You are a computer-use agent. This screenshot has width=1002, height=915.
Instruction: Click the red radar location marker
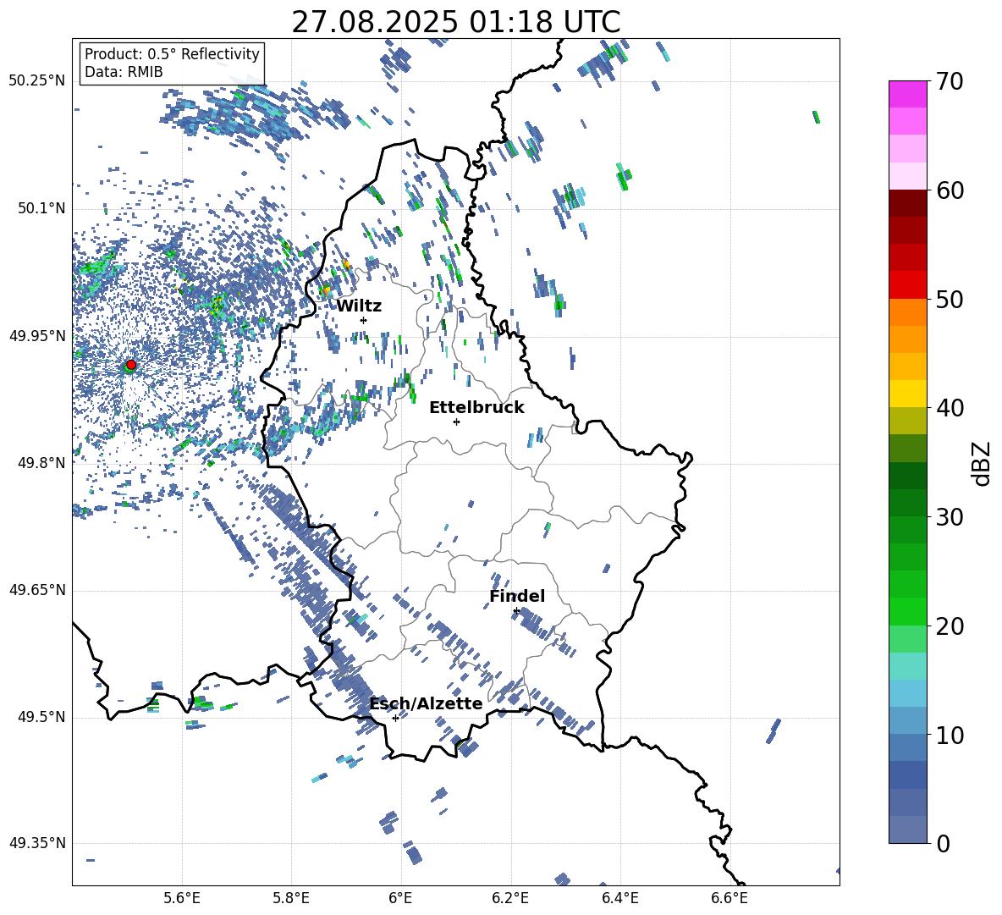click(131, 364)
